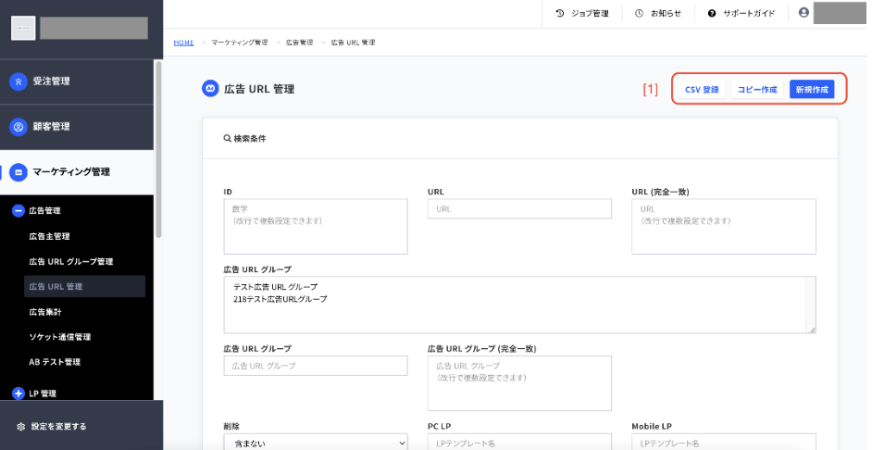Click the サポートガイド question mark icon

pyautogui.click(x=712, y=13)
